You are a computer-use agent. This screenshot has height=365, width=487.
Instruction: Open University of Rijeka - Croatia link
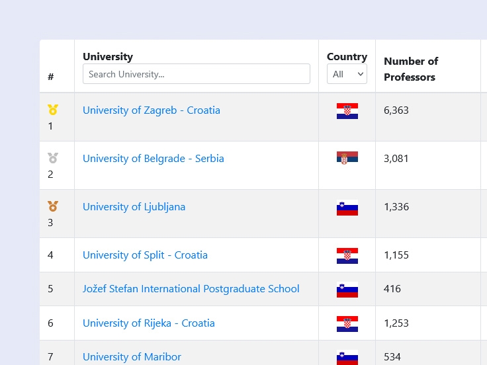coord(149,323)
